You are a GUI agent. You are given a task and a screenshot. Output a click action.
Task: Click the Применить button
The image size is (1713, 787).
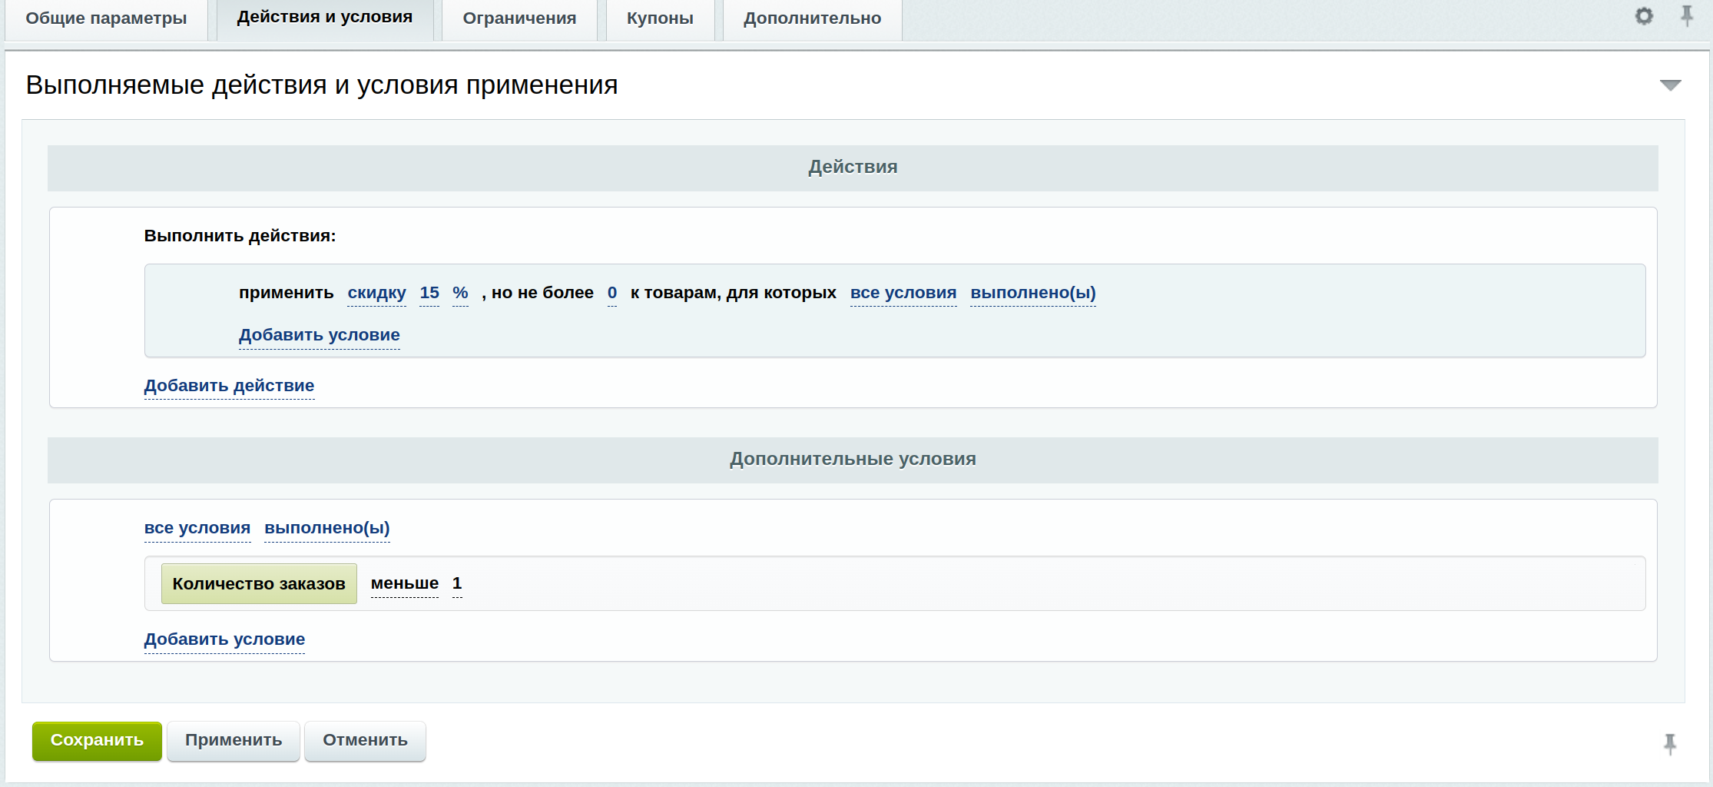click(234, 740)
